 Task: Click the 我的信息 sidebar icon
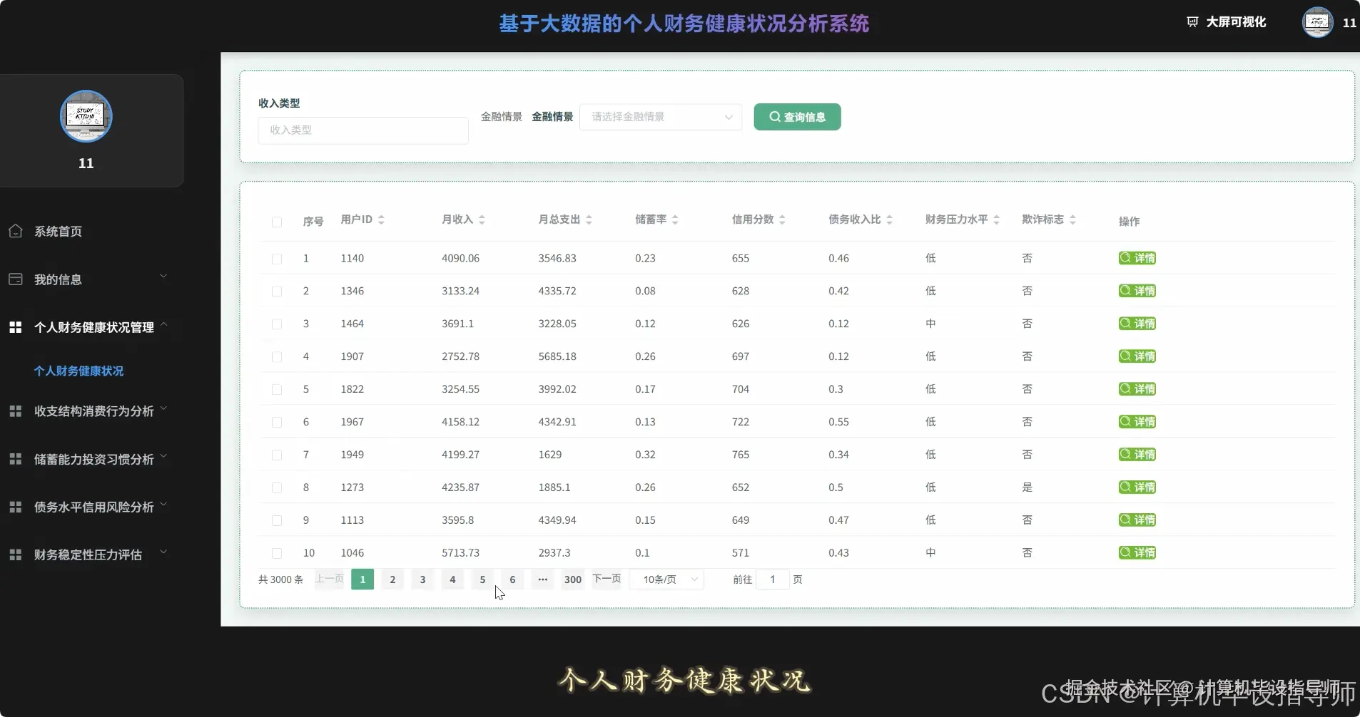pos(16,279)
